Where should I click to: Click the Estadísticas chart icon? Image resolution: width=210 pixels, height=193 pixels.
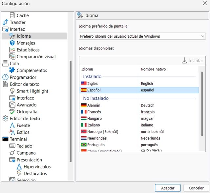[x=12, y=50]
